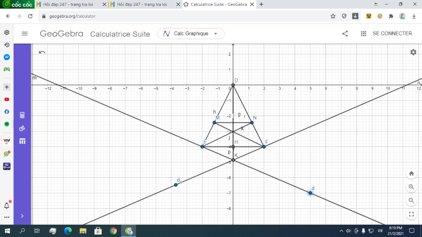This screenshot has width=422, height=237.
Task: Open Cốc Cốc sidebar settings gear
Action: [7, 33]
